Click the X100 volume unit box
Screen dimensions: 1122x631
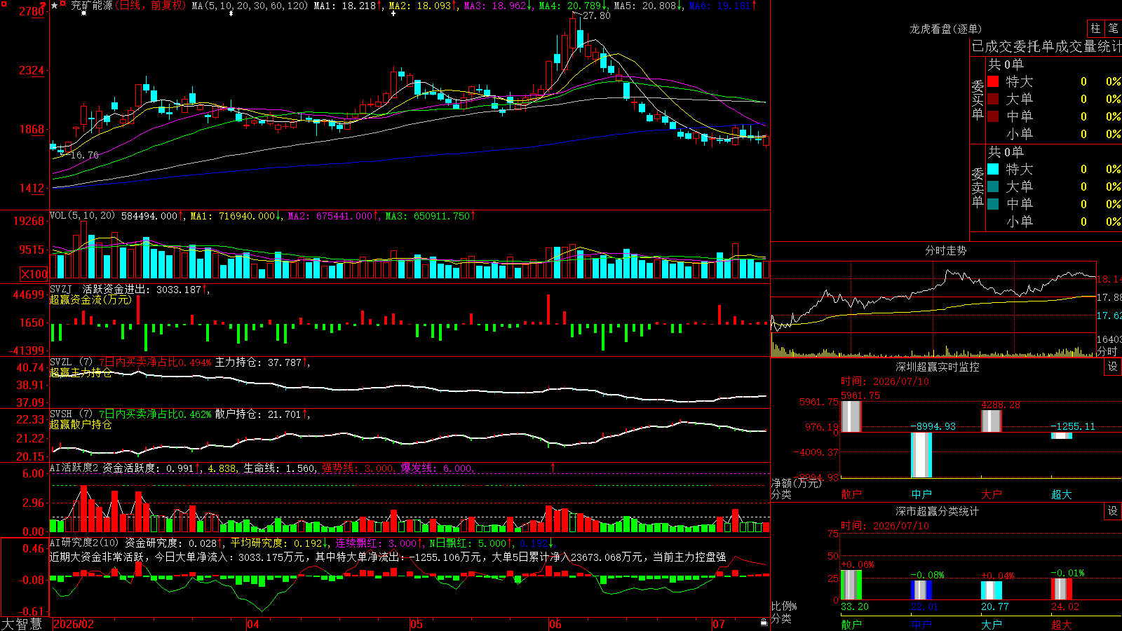(34, 274)
